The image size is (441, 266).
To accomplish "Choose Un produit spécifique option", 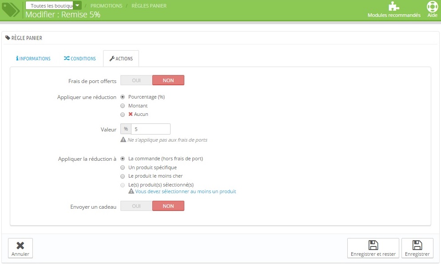I will [x=123, y=167].
